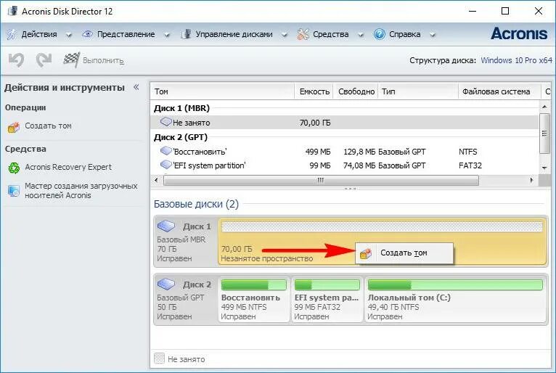
Task: Click the Redo arrow icon
Action: [44, 60]
